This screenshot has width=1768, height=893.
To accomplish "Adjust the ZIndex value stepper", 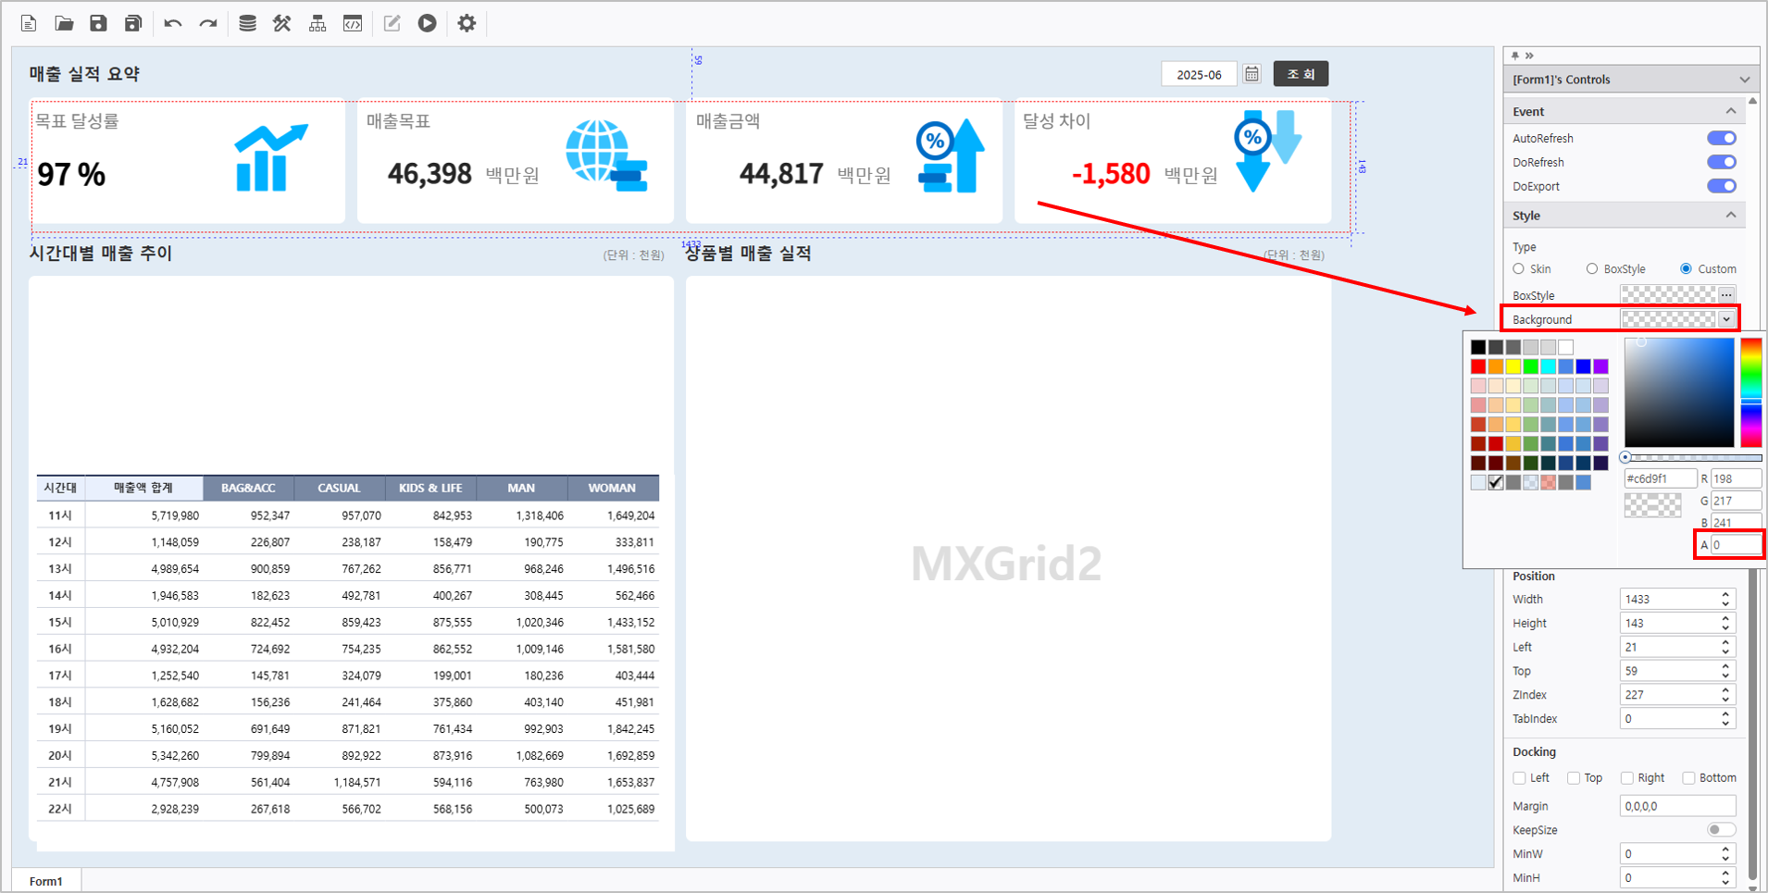I will coord(1725,694).
